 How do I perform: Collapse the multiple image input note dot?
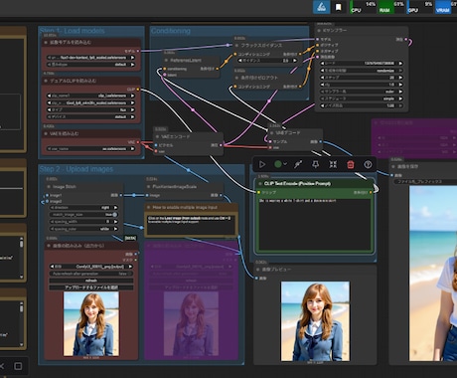click(148, 208)
